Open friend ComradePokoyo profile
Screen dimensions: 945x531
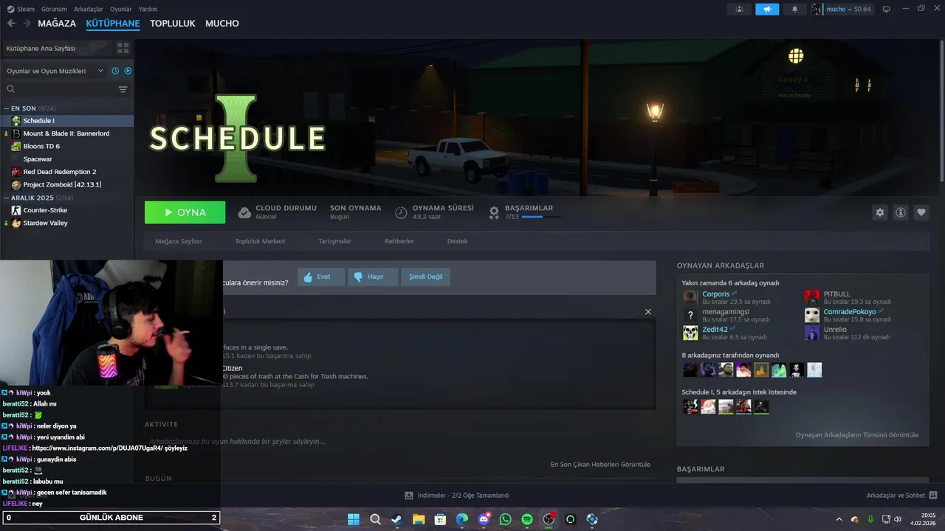pos(850,312)
